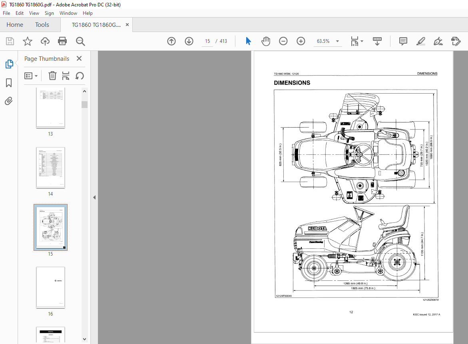The width and height of the screenshot is (468, 344).
Task: Open the Help menu
Action: (x=88, y=13)
